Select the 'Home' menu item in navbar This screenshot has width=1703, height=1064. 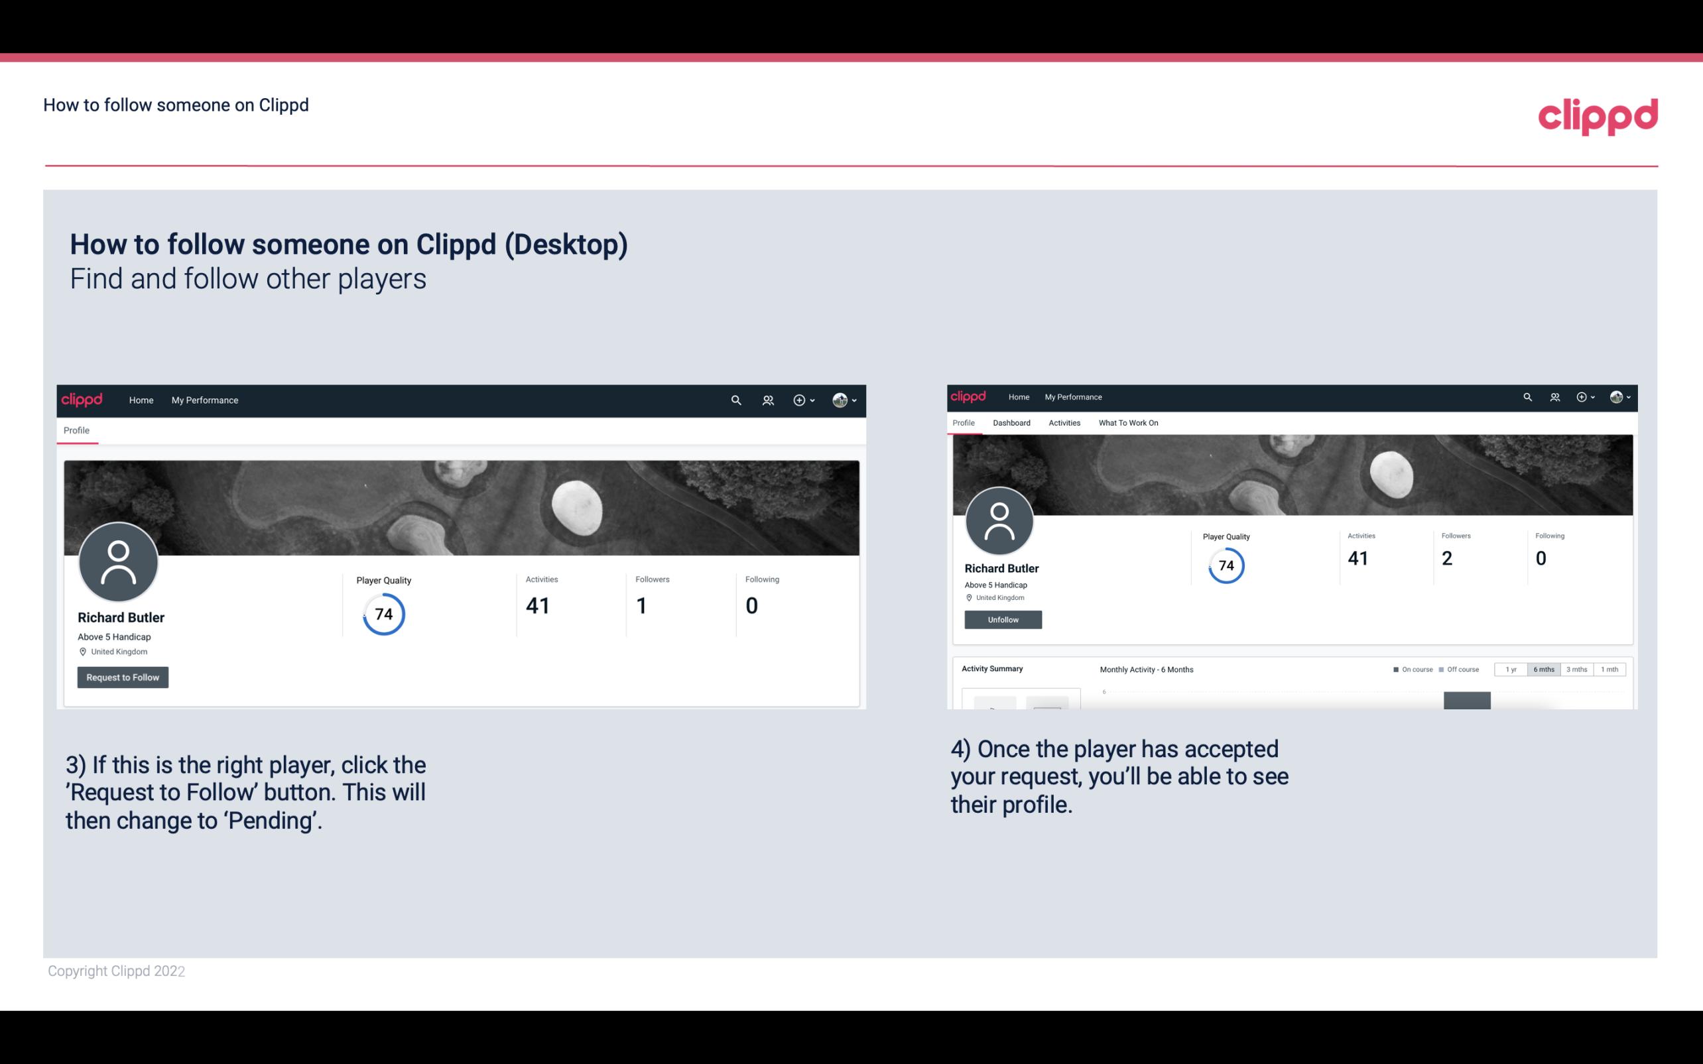click(x=140, y=400)
